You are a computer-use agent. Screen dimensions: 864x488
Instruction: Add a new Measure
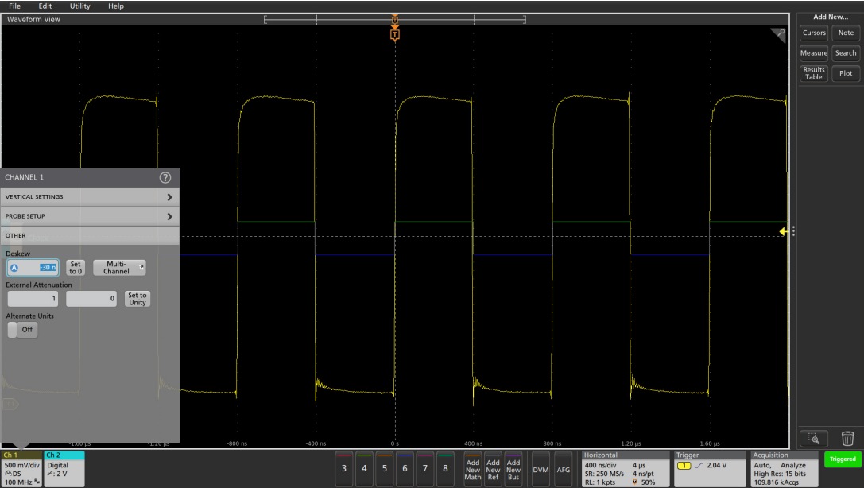pos(814,52)
